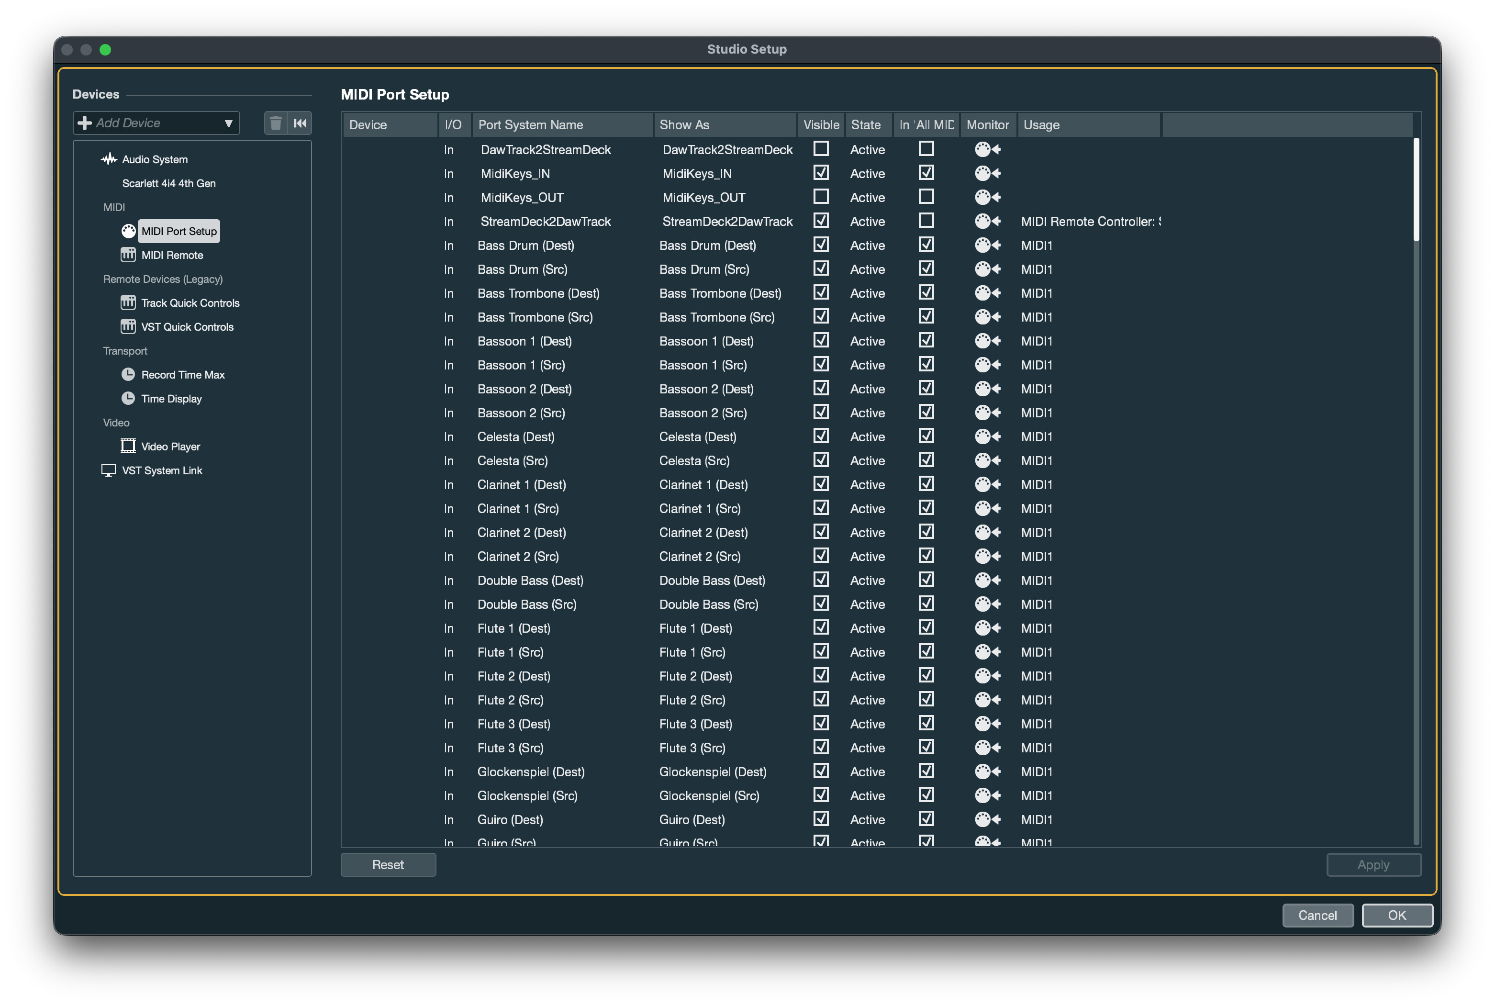Click monitor icon for the MidiKeys_IN row
1495x1006 pixels.
click(987, 173)
